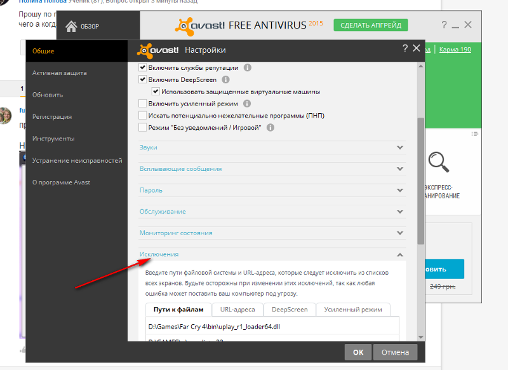
Task: Expand the Пароль section
Action: tap(272, 190)
